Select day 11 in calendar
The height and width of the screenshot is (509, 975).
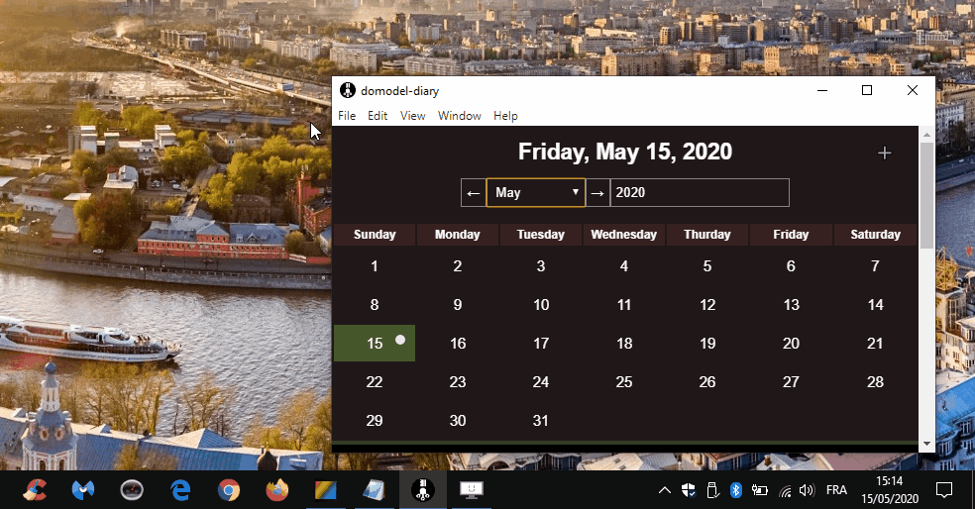pyautogui.click(x=624, y=305)
